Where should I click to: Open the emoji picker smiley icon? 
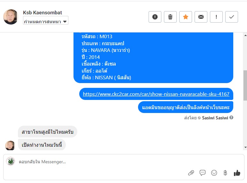(214, 173)
